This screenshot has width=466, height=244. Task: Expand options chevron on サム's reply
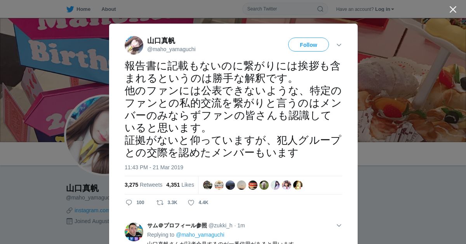pyautogui.click(x=339, y=225)
